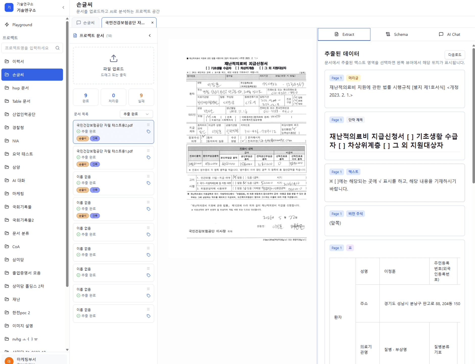
Task: Open the 국회기록물2 project
Action: pos(32,220)
